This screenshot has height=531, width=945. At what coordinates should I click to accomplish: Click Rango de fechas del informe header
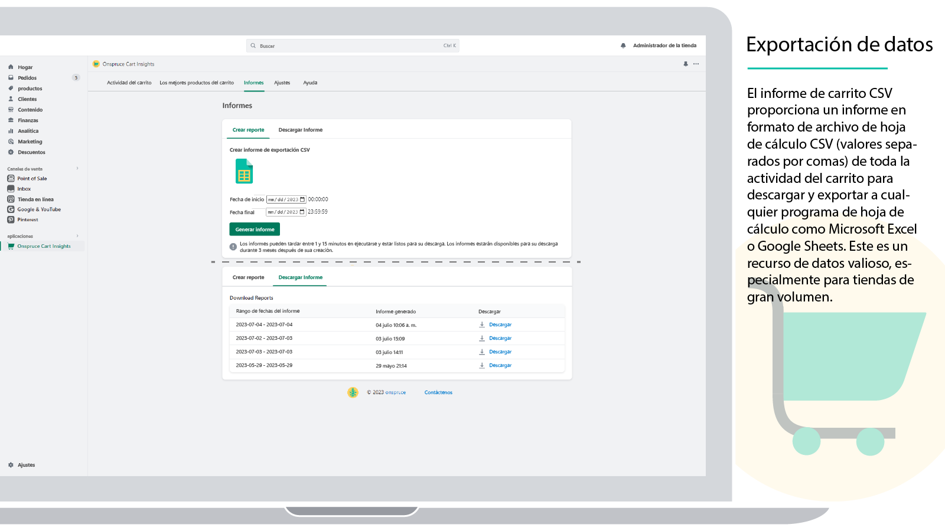click(x=268, y=311)
